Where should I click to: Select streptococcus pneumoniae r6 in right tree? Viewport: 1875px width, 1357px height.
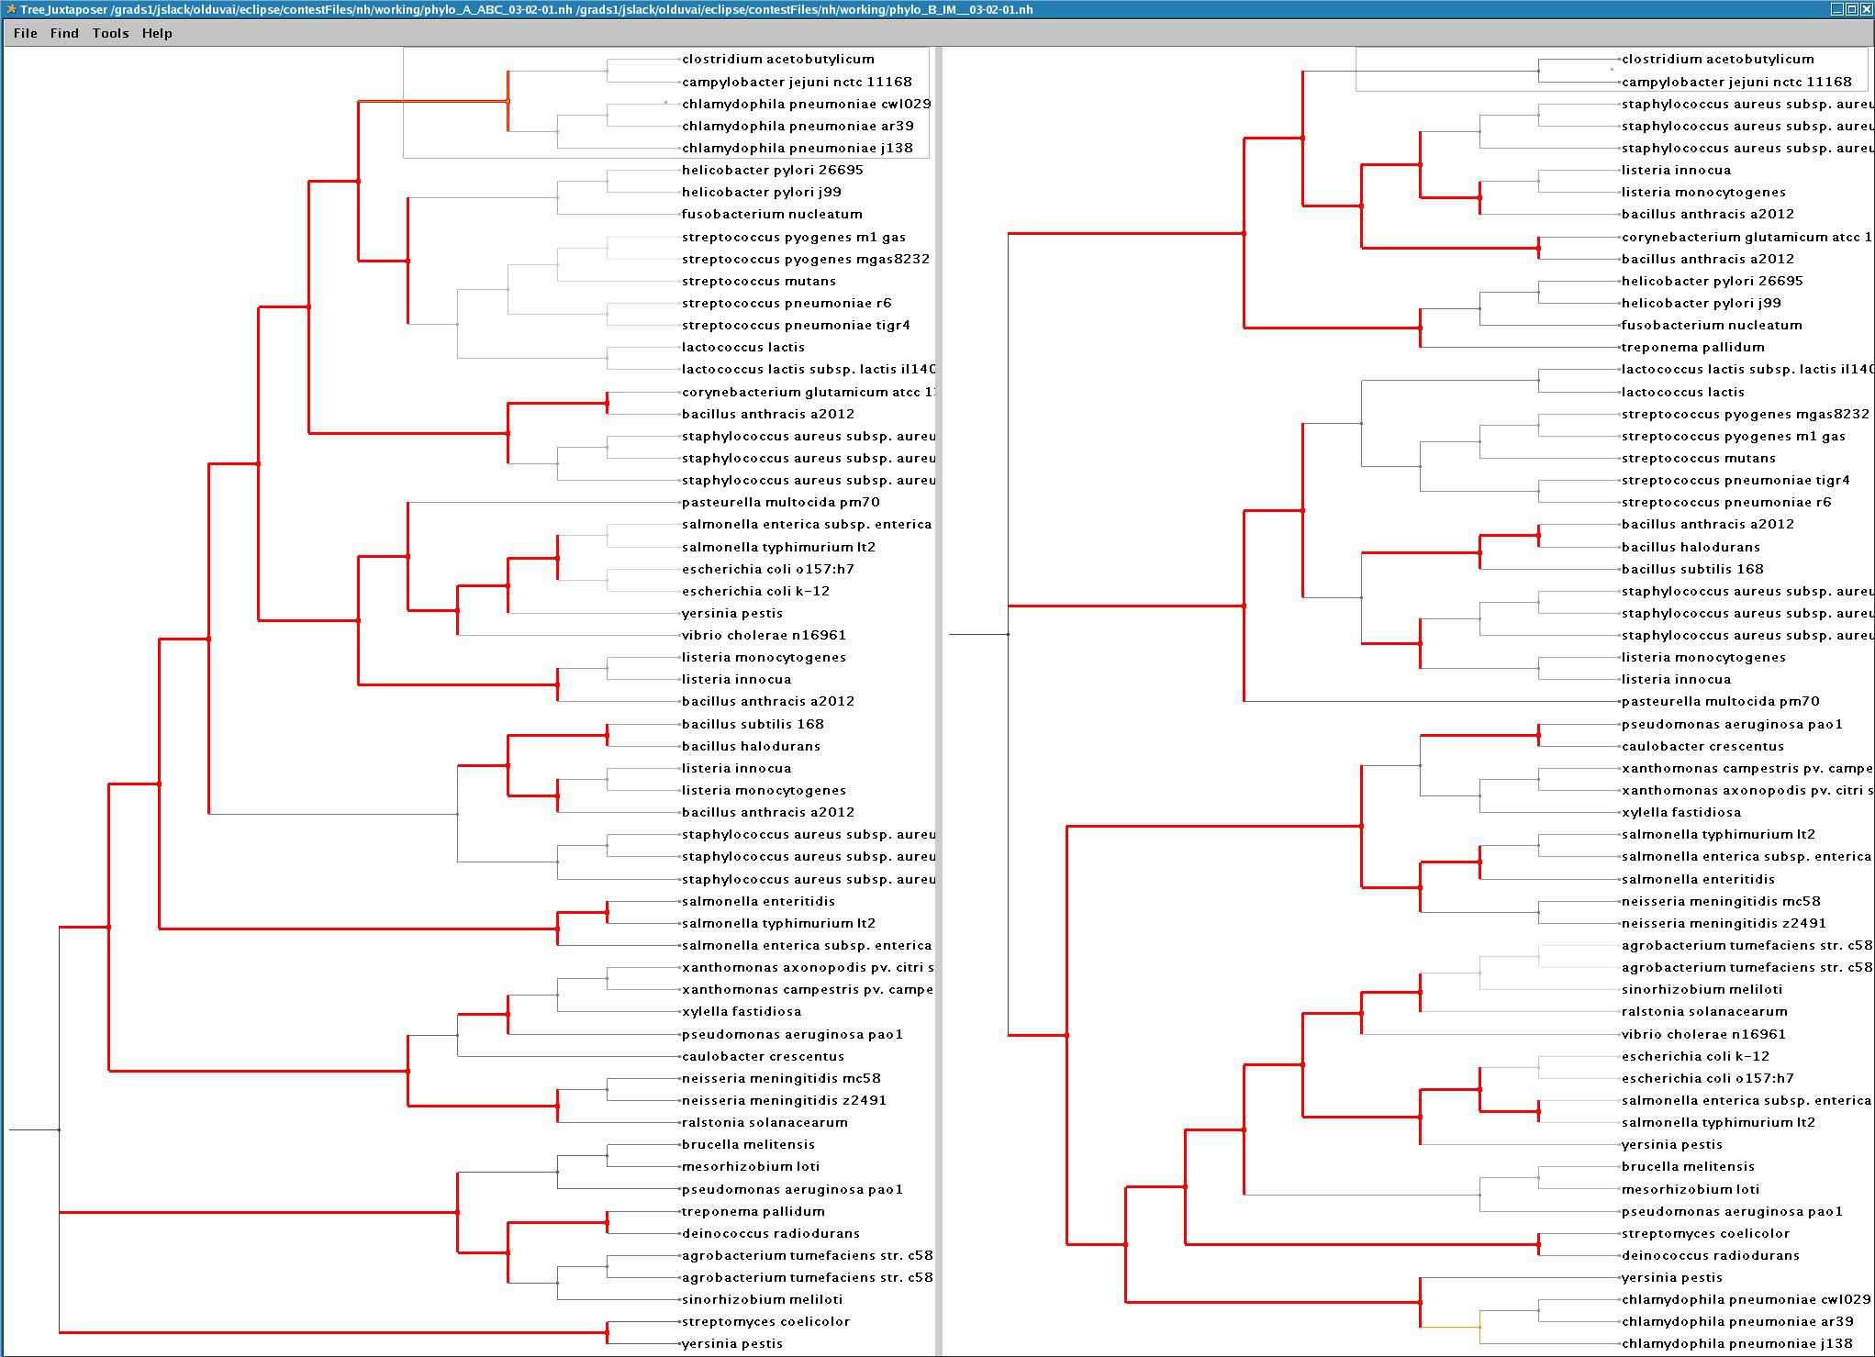pyautogui.click(x=1725, y=502)
